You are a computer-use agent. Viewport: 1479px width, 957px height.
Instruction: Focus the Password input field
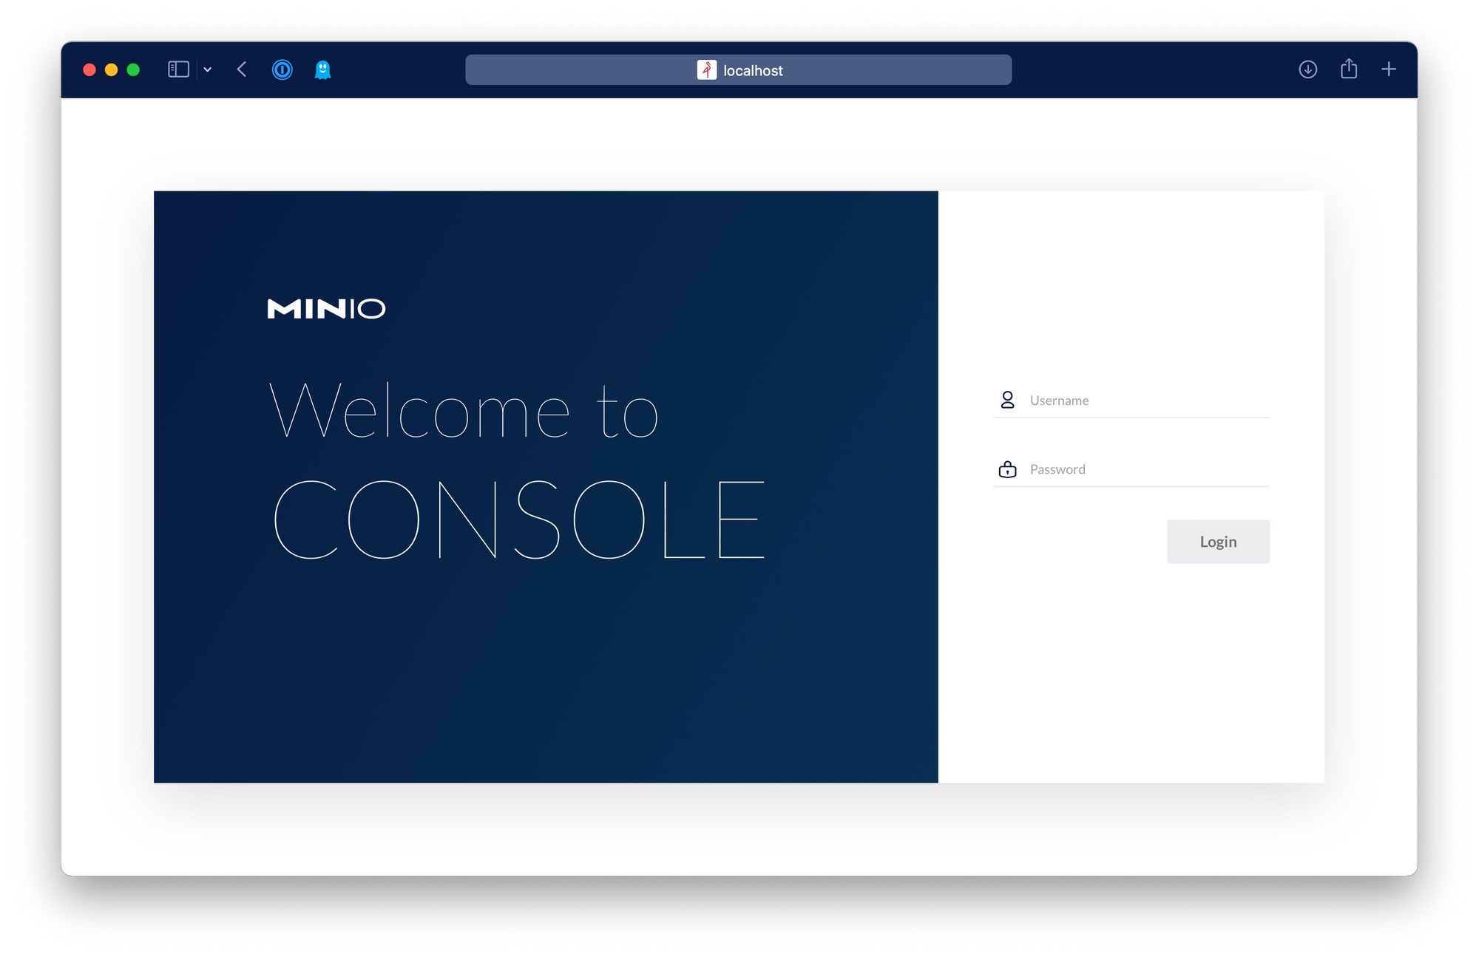tap(1146, 469)
